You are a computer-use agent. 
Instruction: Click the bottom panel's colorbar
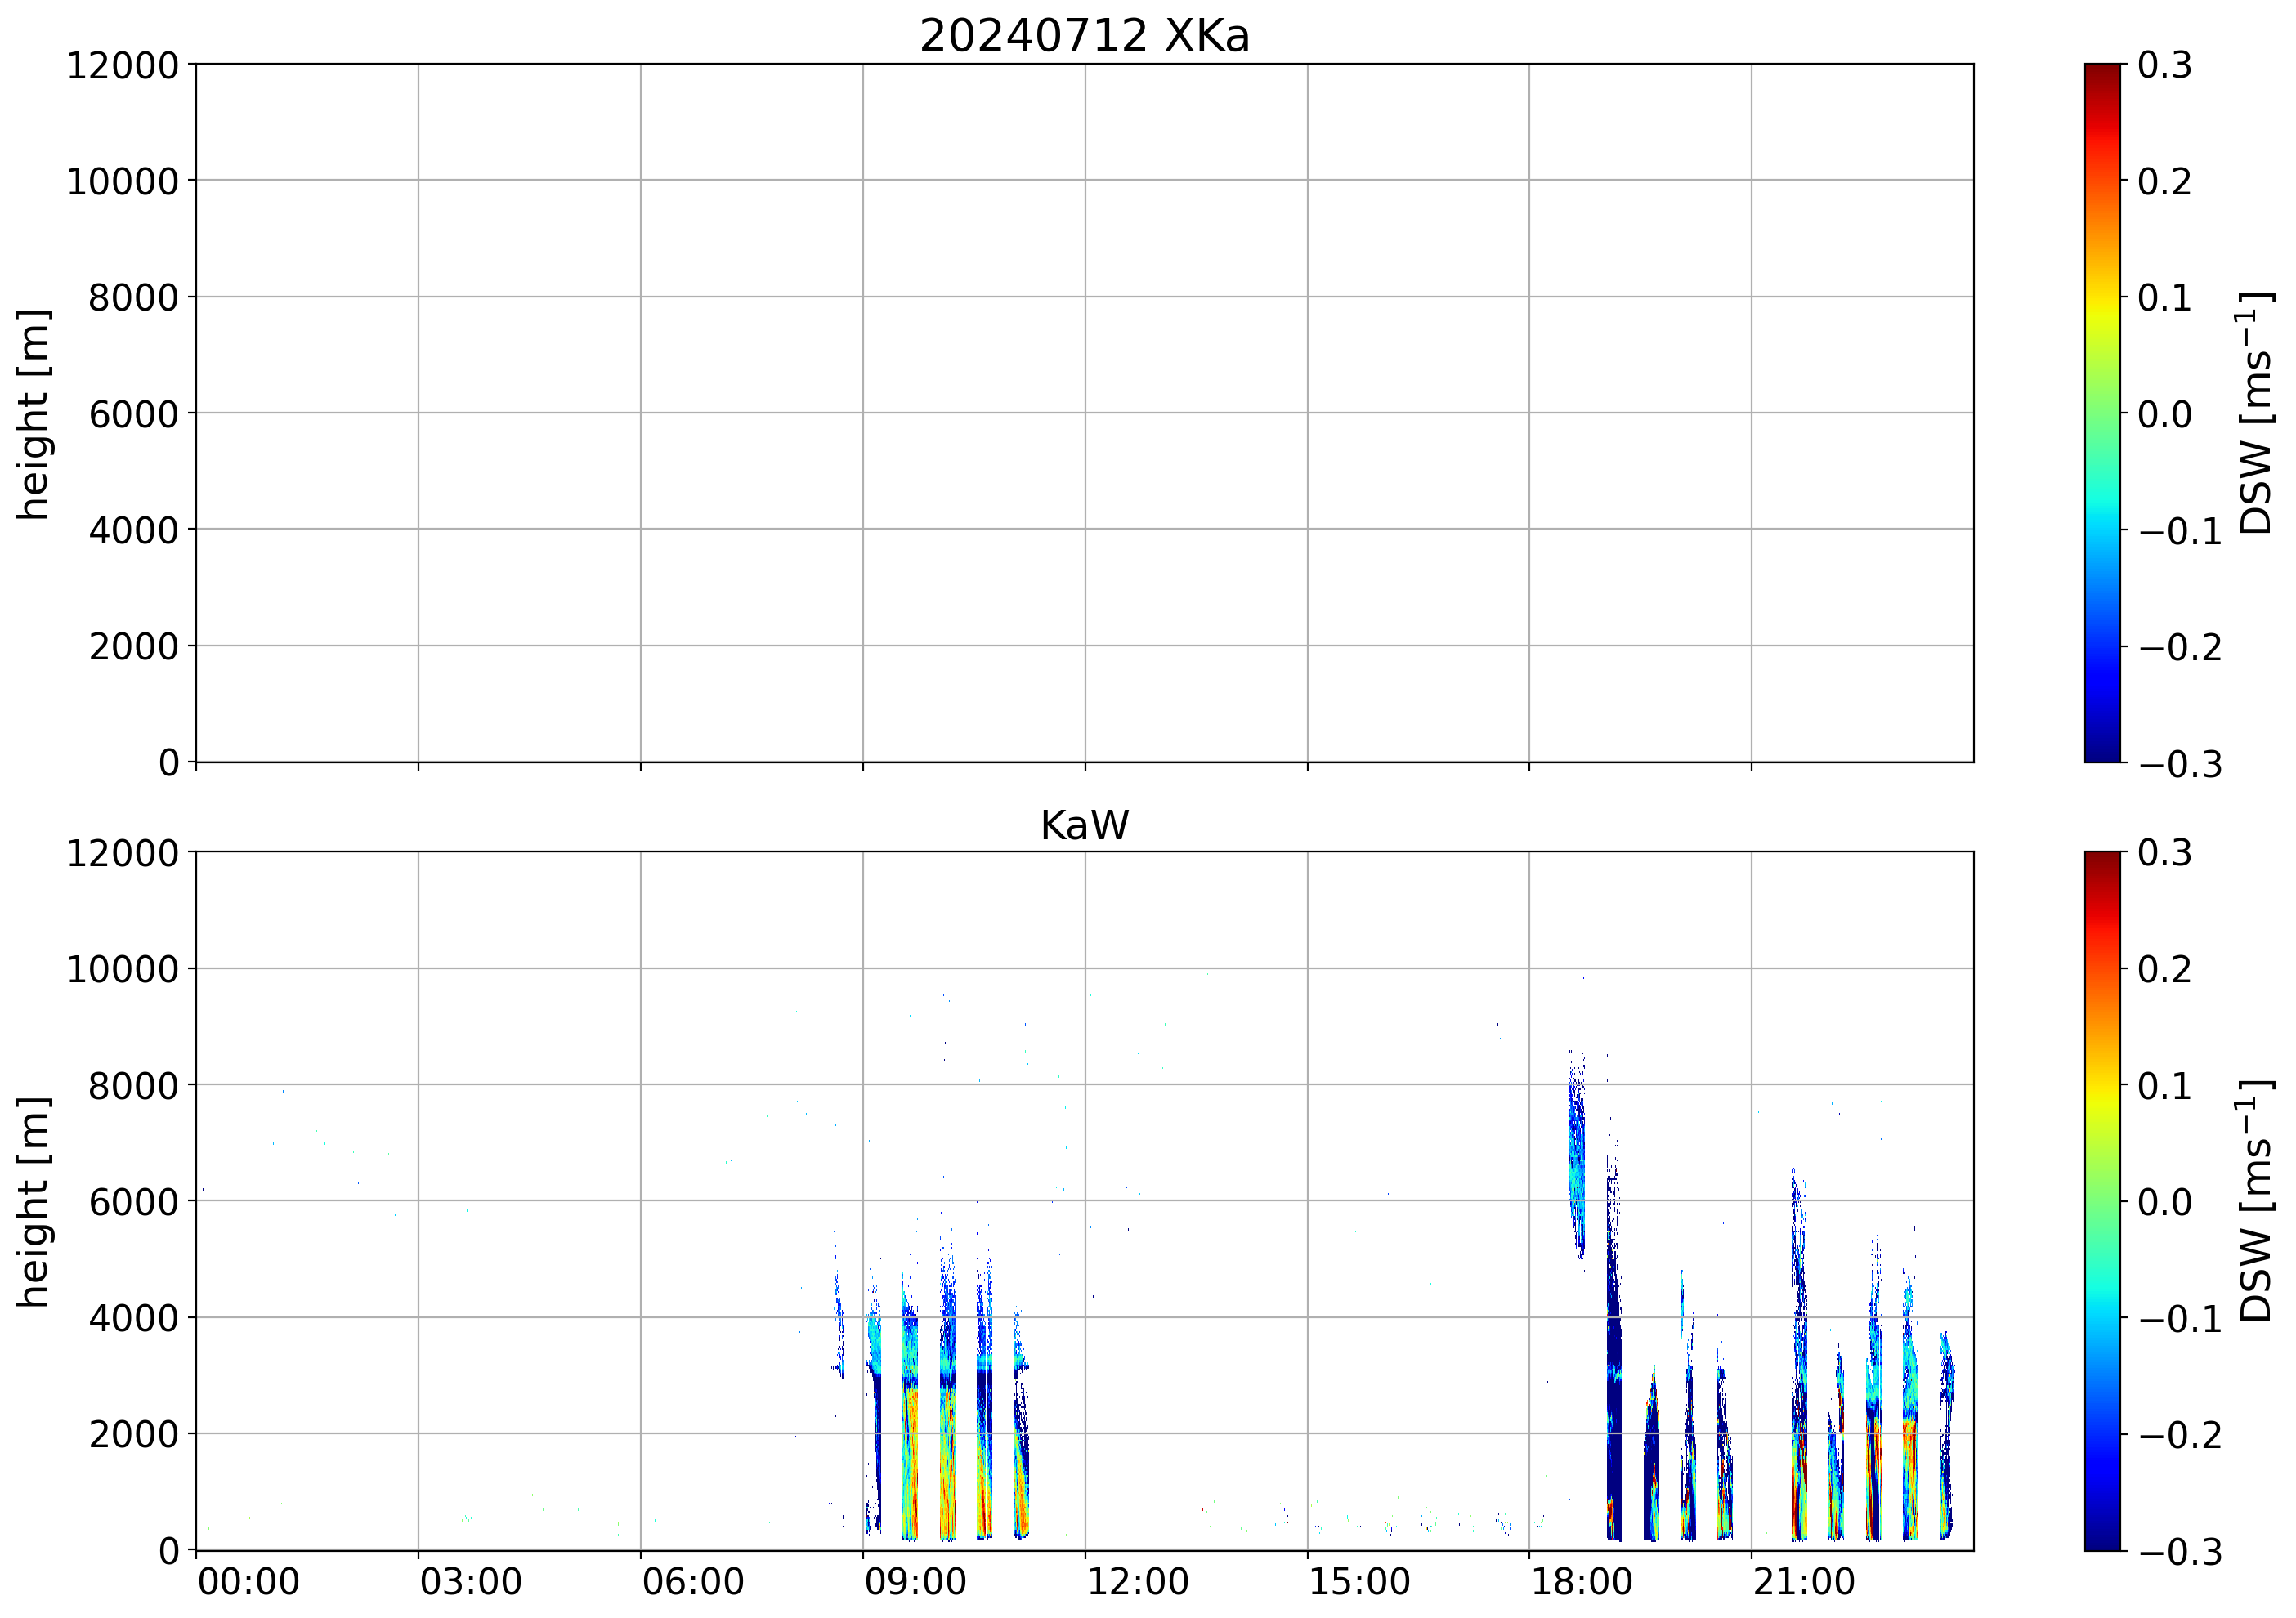pyautogui.click(x=2102, y=1200)
